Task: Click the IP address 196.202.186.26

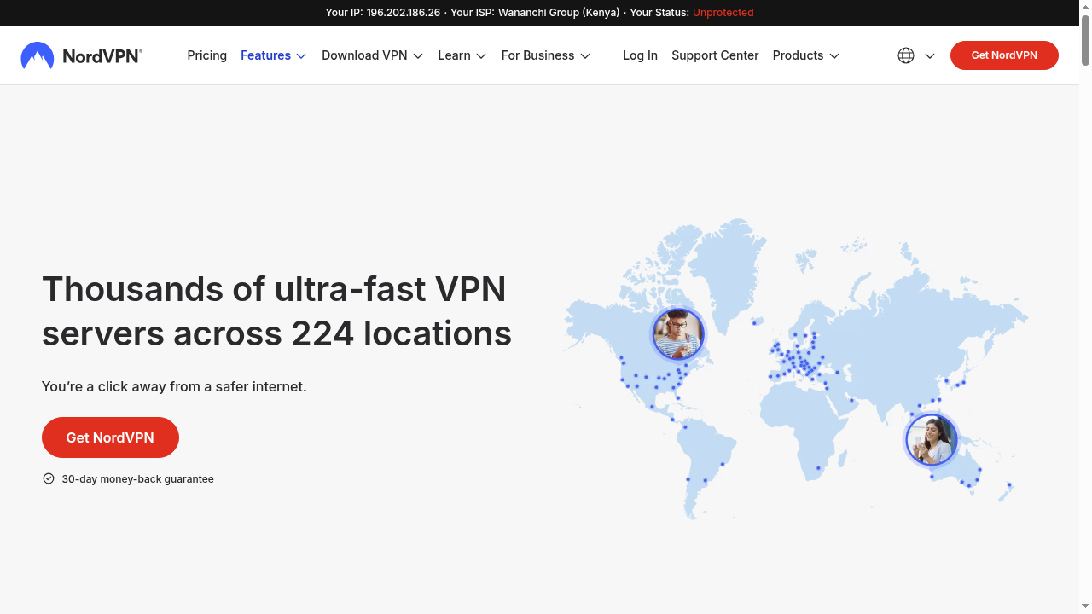Action: (x=404, y=13)
